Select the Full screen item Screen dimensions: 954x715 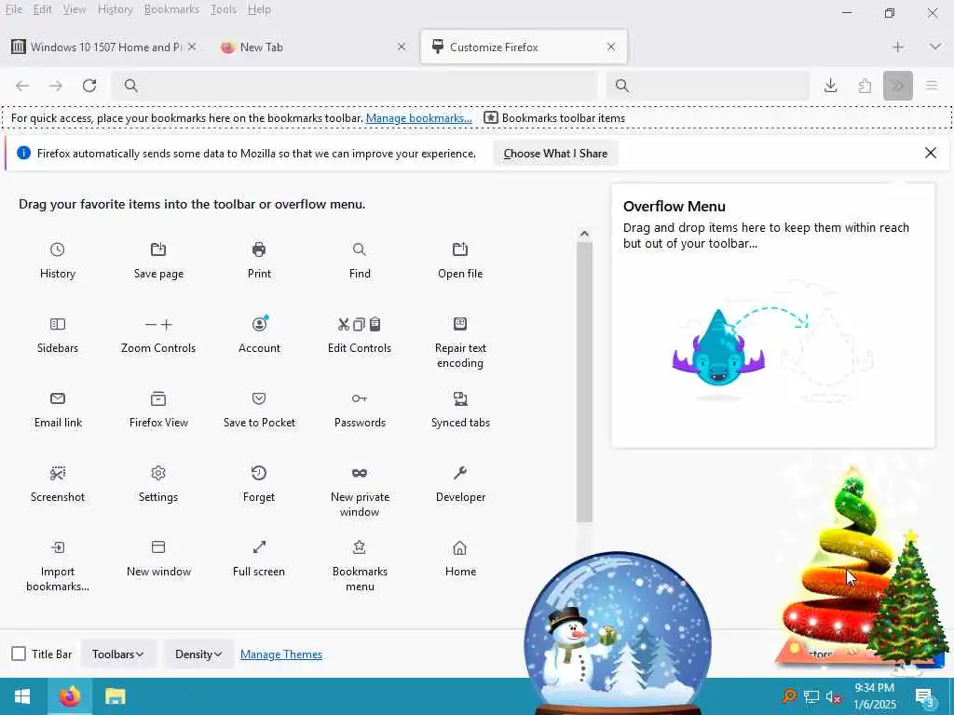tap(259, 559)
